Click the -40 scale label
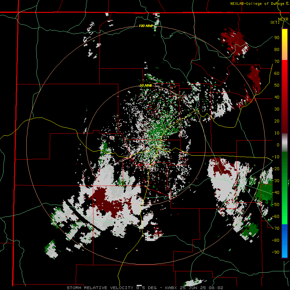Screen dimensions: 290x290 (275, 193)
